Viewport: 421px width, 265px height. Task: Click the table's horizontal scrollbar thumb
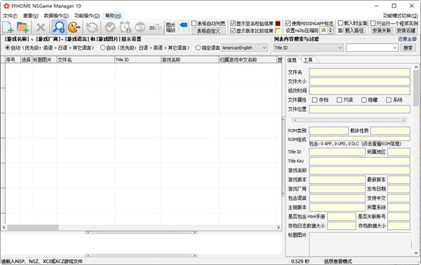click(33, 227)
